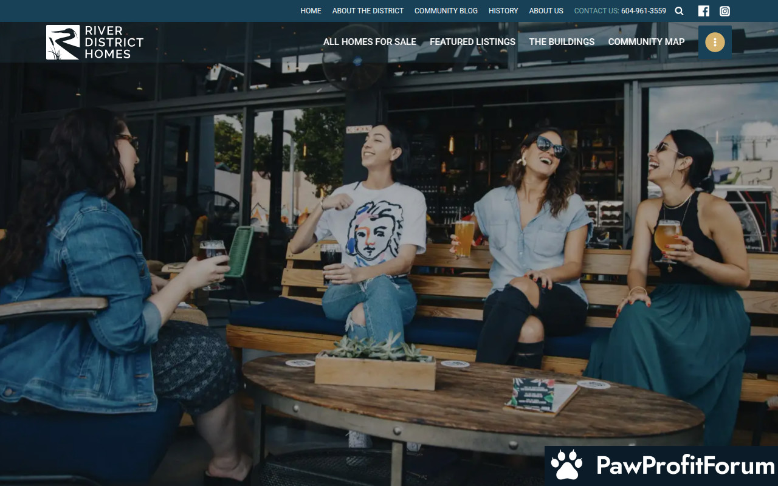The width and height of the screenshot is (778, 486).
Task: Select THE BUILDINGS in main navigation
Action: pyautogui.click(x=562, y=42)
